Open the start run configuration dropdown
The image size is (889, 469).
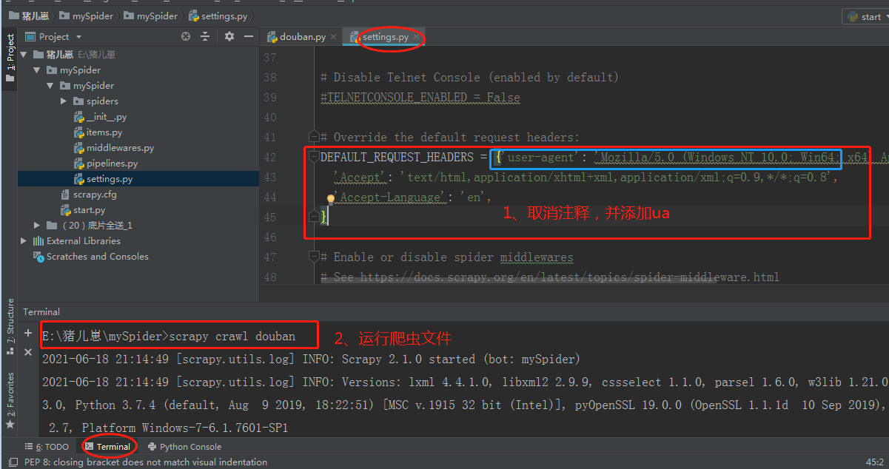[x=865, y=16]
